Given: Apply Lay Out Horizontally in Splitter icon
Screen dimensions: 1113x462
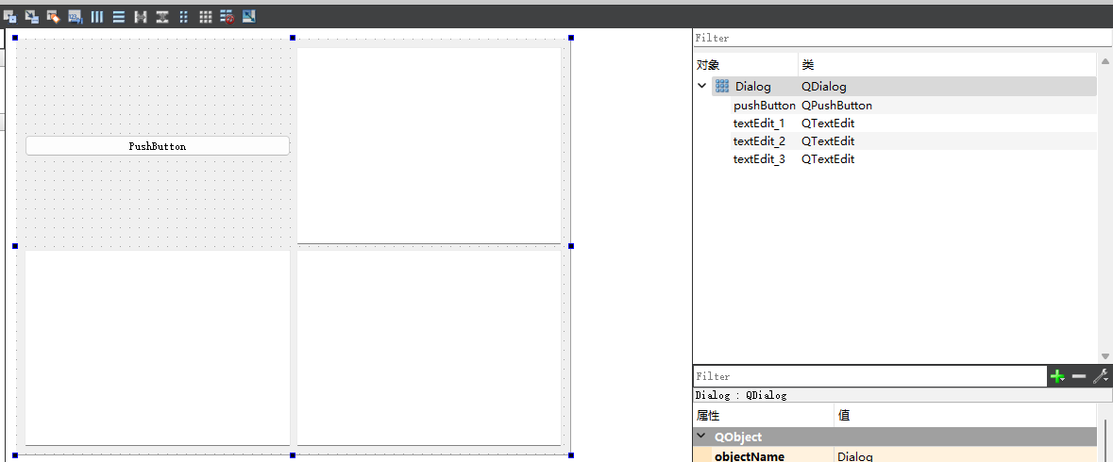Looking at the screenshot, I should point(141,16).
